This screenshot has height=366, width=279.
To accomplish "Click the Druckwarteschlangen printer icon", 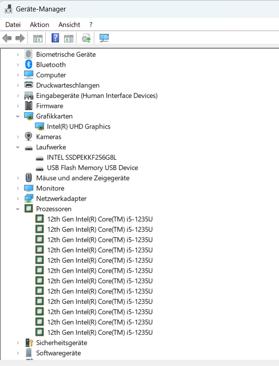I will (28, 85).
